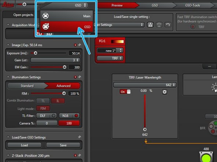The height and width of the screenshot is (162, 217).
Task: Switch to the GSD-Tools workflow tab
Action: click(193, 5)
